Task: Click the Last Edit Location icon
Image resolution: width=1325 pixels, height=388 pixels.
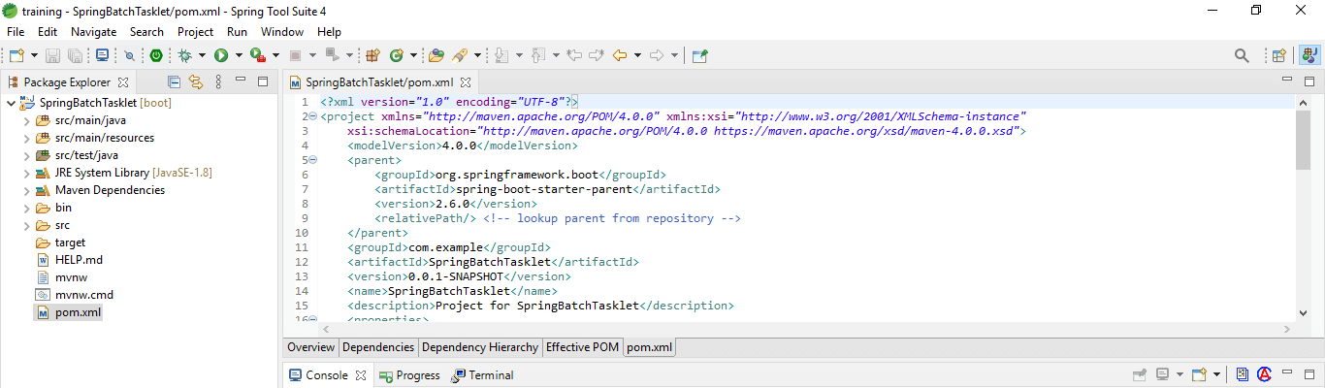Action: click(x=574, y=56)
